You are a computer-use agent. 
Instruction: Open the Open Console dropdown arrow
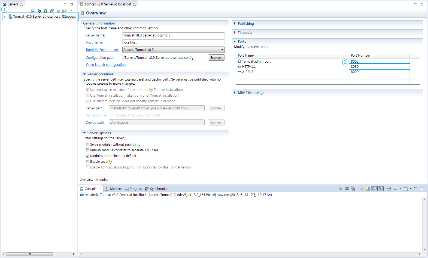pyautogui.click(x=411, y=189)
